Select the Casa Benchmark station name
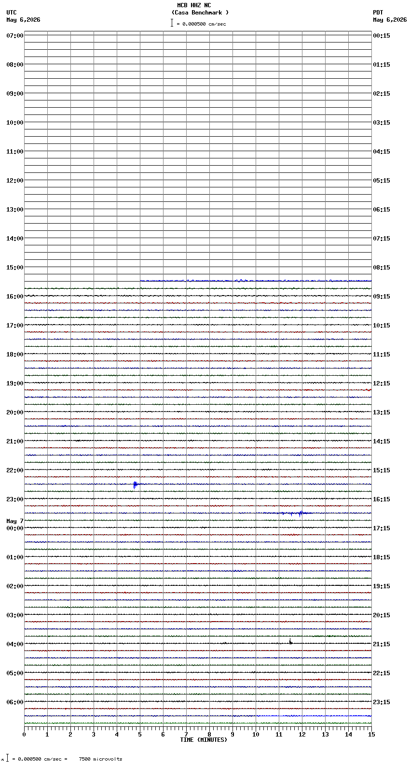Viewport: 410px width, 765px height. pyautogui.click(x=200, y=13)
